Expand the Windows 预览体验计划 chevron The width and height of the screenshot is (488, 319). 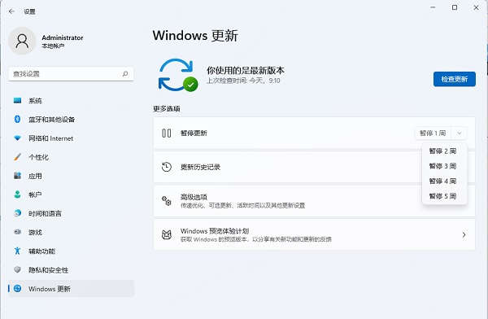click(x=464, y=234)
